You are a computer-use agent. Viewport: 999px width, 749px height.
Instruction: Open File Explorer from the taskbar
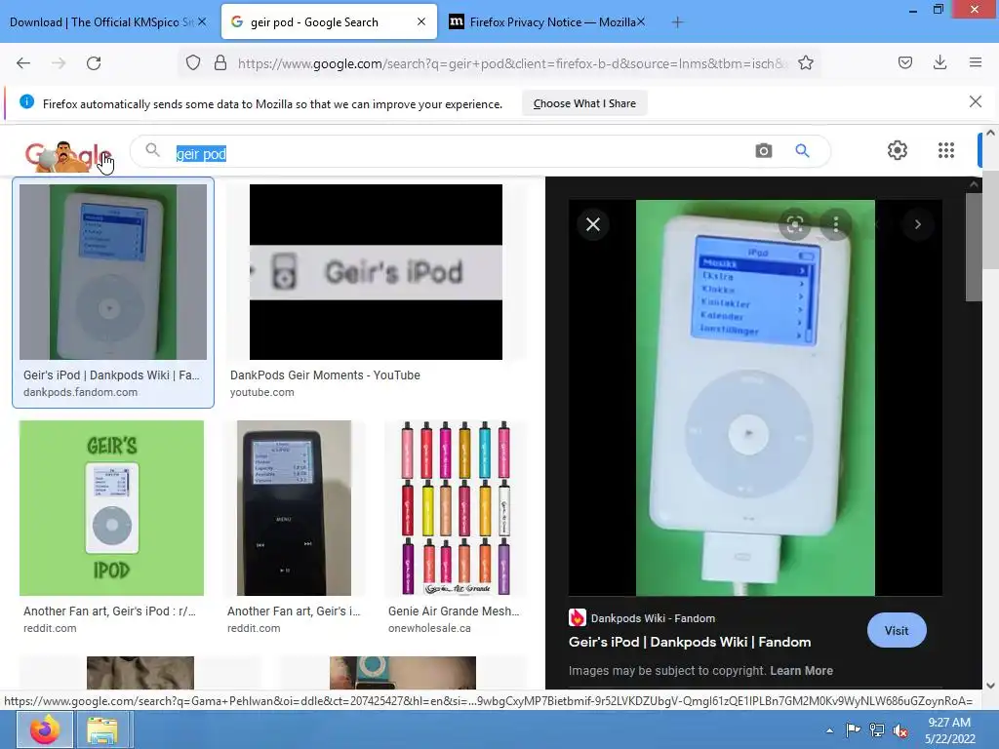[x=101, y=729]
